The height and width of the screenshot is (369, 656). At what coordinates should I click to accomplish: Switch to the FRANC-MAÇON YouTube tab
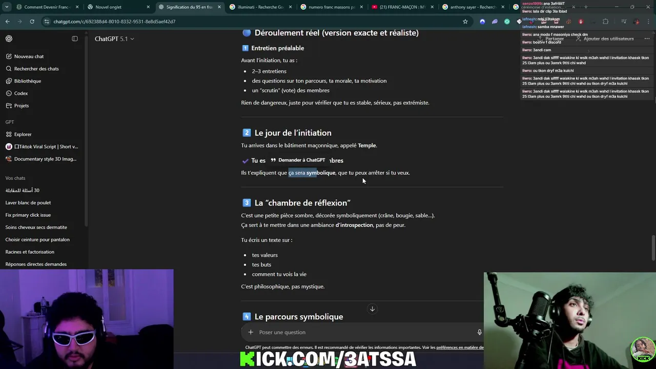click(x=402, y=7)
